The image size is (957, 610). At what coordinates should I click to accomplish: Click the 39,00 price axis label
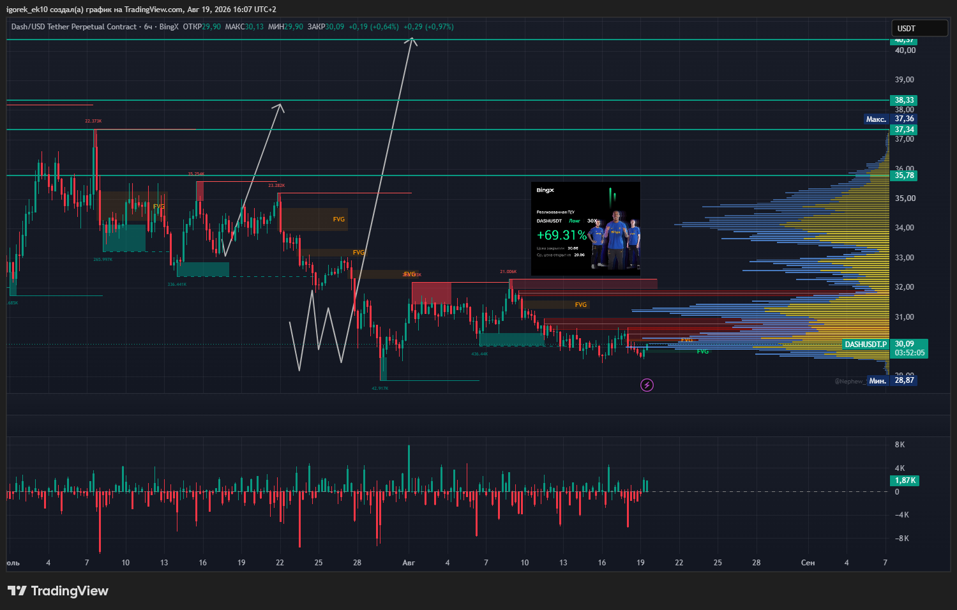coord(905,80)
